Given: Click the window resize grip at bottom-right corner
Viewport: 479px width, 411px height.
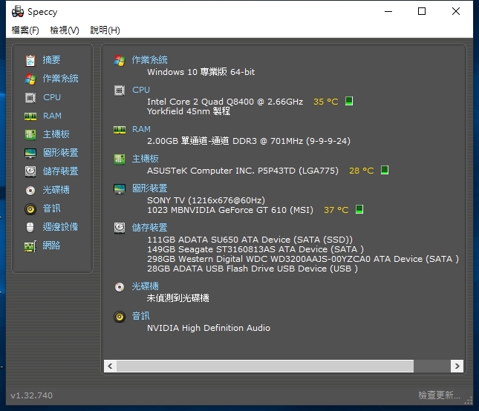Looking at the screenshot, I should tap(469, 401).
